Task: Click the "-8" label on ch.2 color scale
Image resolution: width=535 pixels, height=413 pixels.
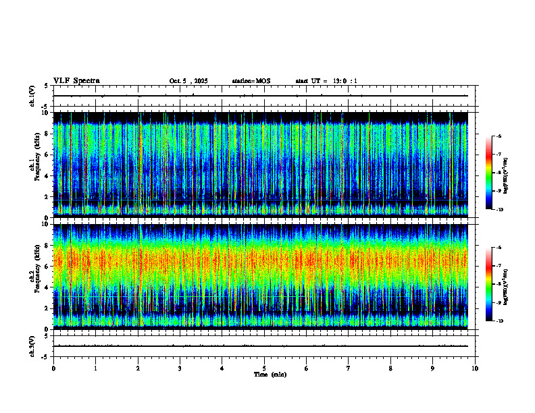Action: (x=499, y=284)
